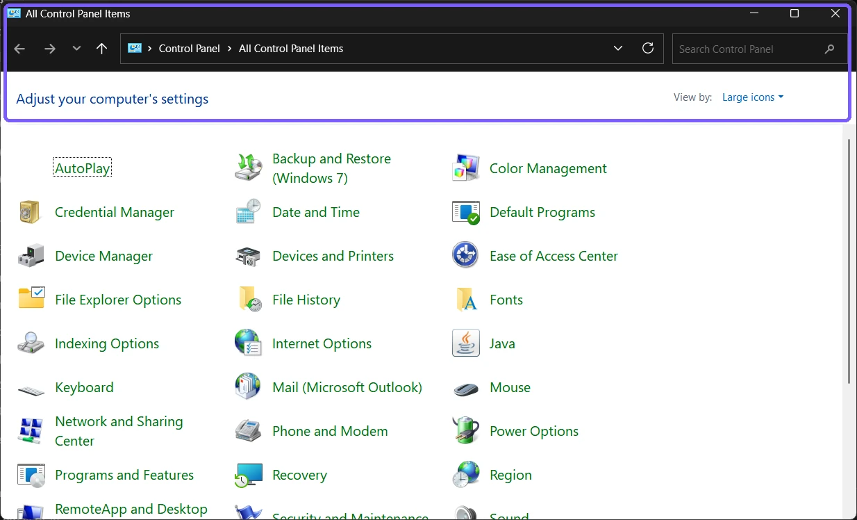
Task: Click the Control Panel icon in address bar
Action: (x=135, y=49)
